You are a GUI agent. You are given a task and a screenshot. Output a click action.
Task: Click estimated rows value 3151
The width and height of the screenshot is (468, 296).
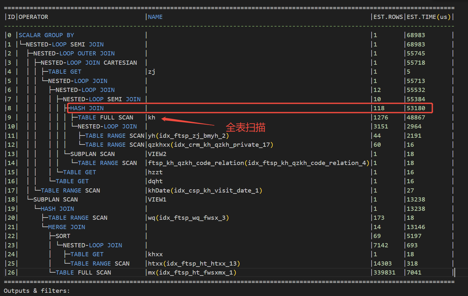[x=381, y=127]
